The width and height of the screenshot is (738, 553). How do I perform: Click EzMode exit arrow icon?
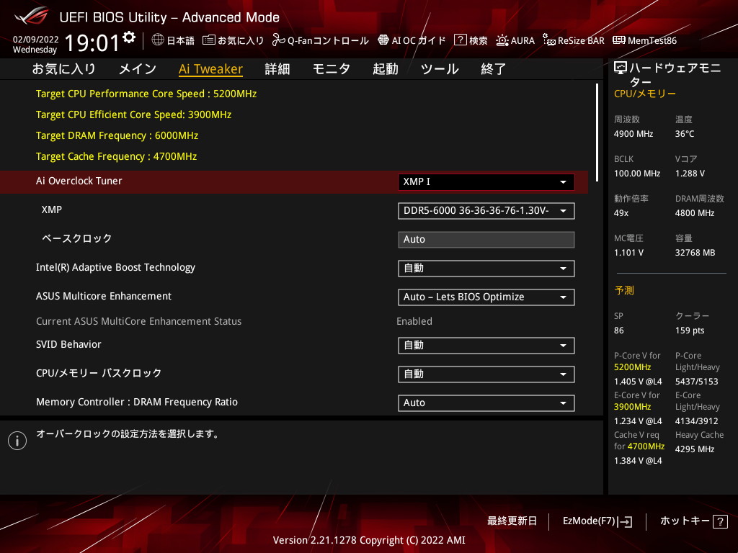click(626, 521)
